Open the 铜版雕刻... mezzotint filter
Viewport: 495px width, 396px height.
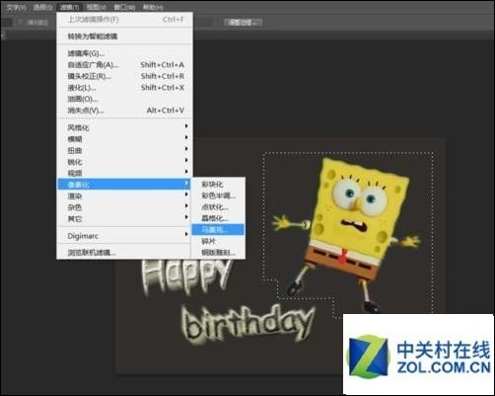218,253
